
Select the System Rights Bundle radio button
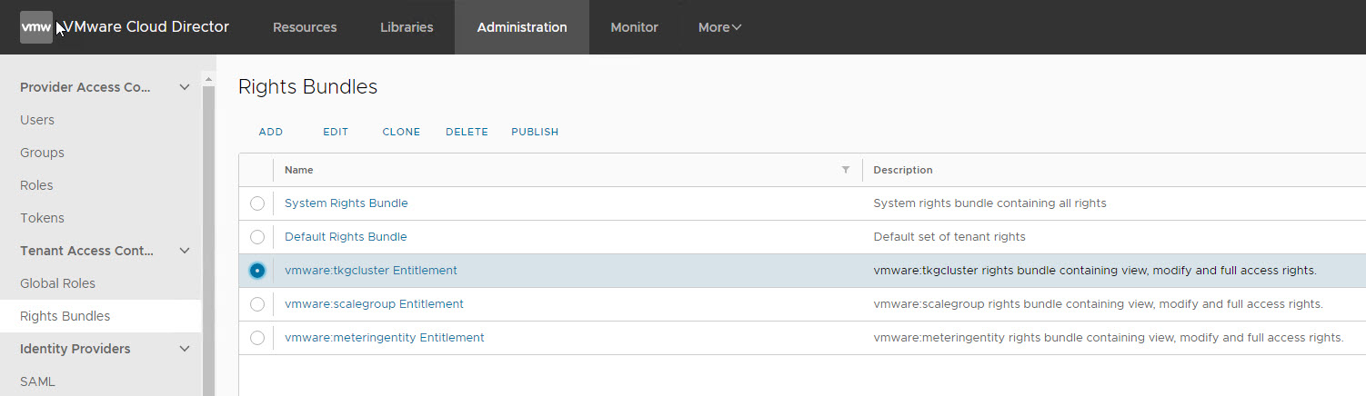coord(257,203)
